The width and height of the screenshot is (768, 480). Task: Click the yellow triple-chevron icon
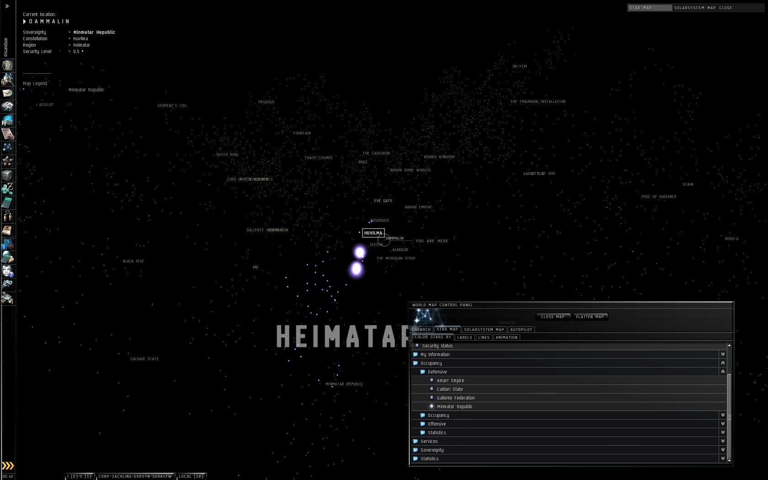coord(8,466)
